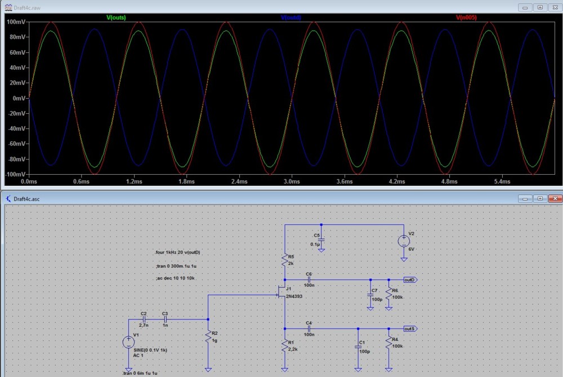Viewport: 563px width, 377px height.
Task: Click the R6 100k load resistor
Action: (388, 294)
